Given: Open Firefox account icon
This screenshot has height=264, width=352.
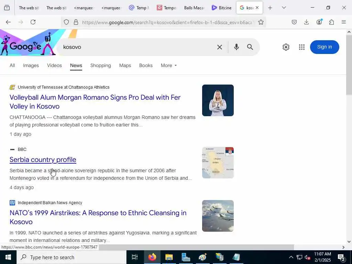Looking at the screenshot, I should (319, 22).
